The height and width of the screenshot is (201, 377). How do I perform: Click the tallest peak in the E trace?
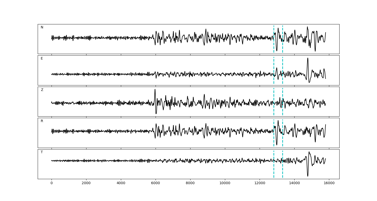tap(308, 58)
